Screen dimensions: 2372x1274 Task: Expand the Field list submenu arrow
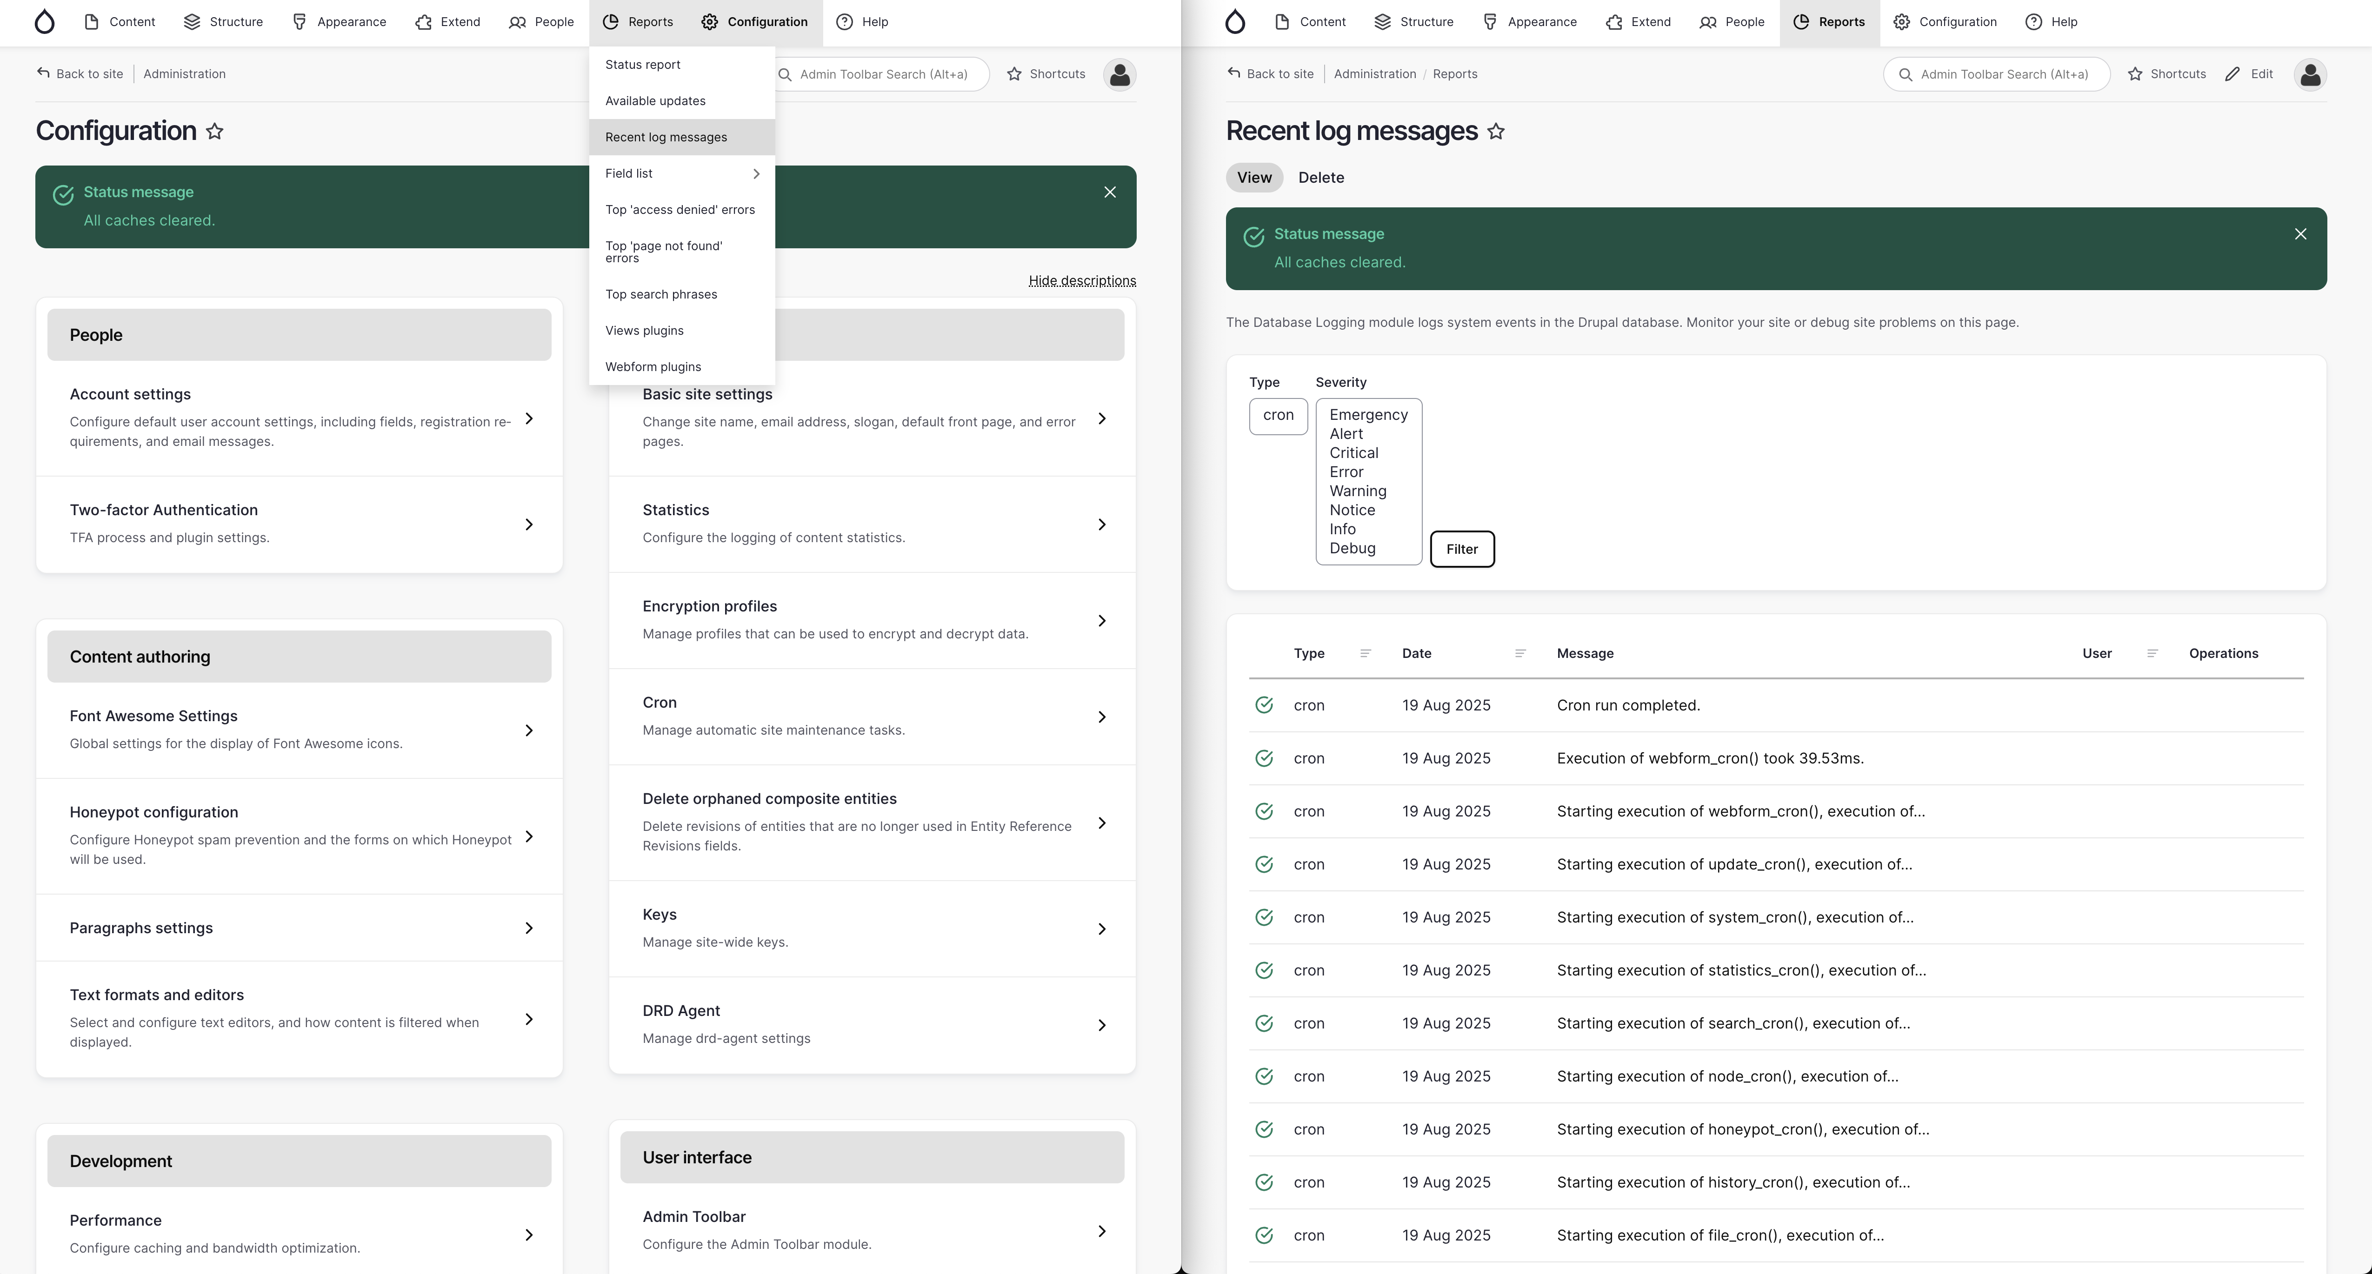click(x=756, y=174)
